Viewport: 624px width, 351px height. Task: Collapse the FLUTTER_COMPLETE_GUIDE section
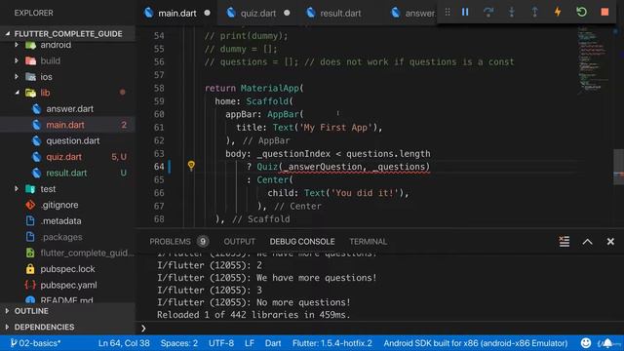67,34
